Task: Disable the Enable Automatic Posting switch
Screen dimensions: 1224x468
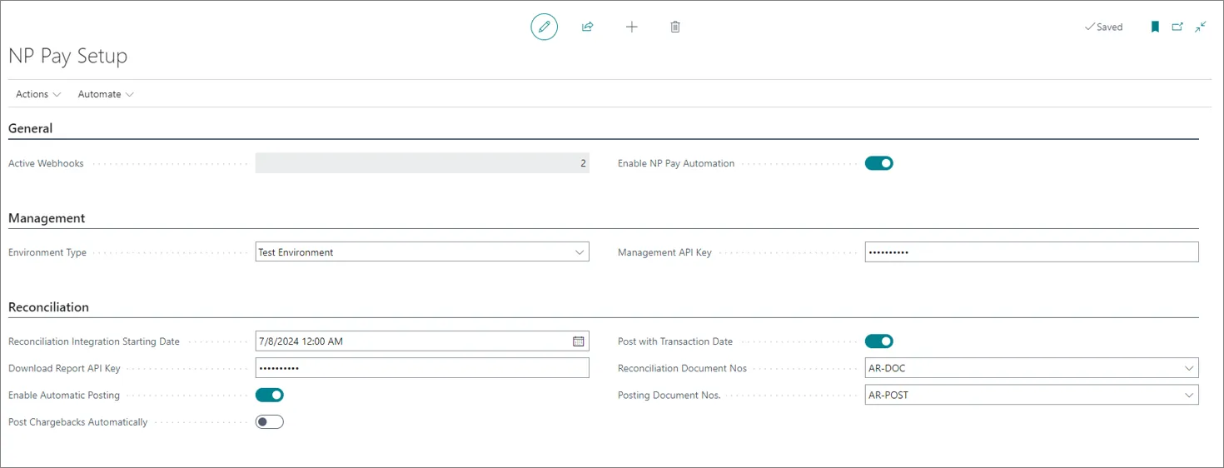Action: pyautogui.click(x=269, y=395)
